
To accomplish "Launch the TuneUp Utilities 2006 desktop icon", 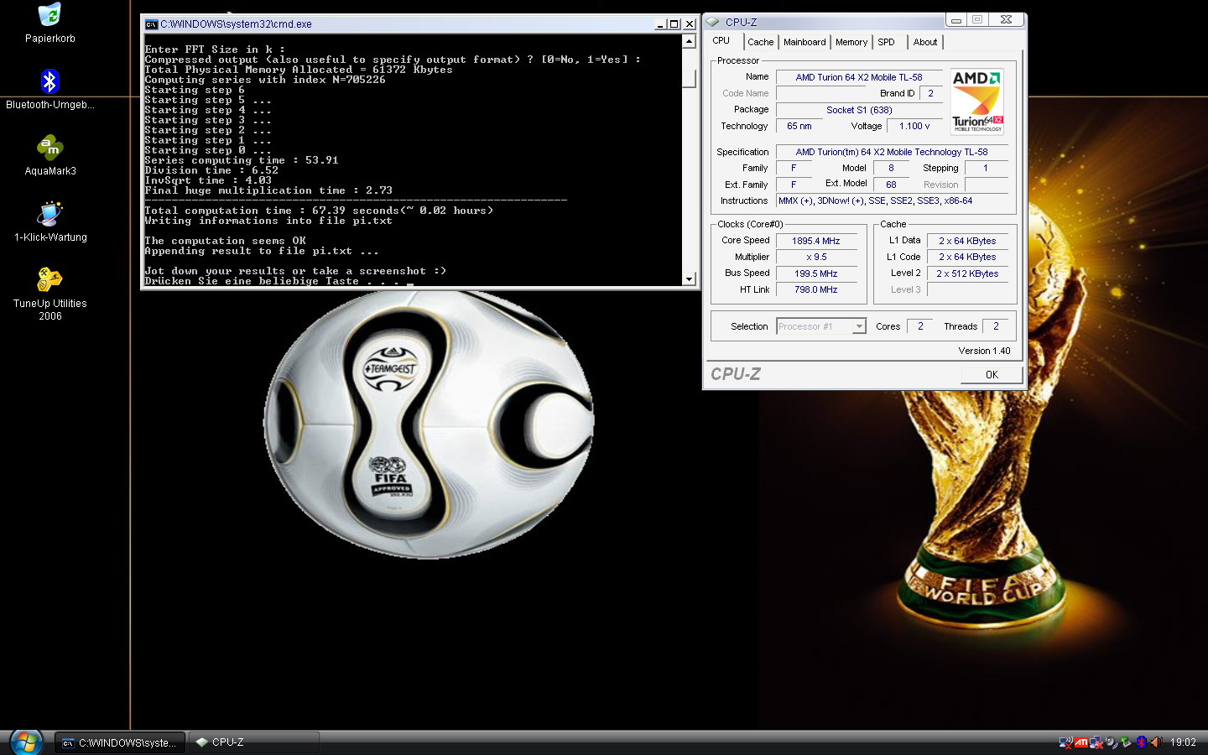I will [x=49, y=293].
